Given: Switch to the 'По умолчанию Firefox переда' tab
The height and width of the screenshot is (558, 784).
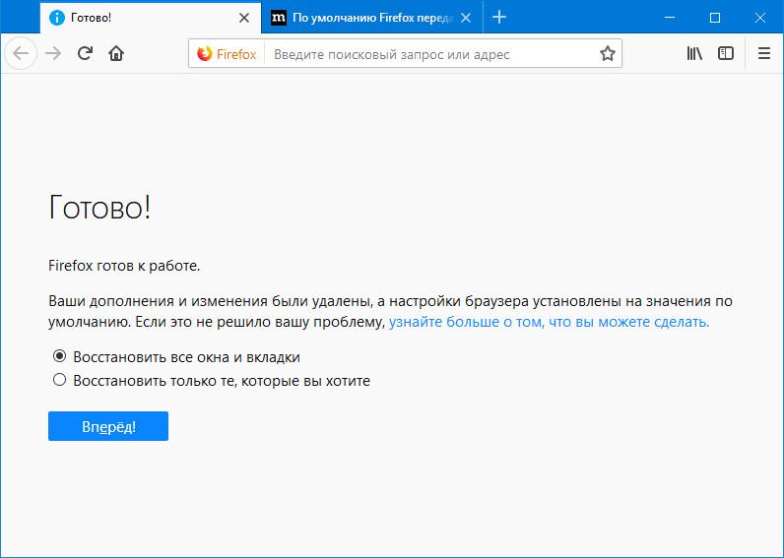Looking at the screenshot, I should (372, 18).
